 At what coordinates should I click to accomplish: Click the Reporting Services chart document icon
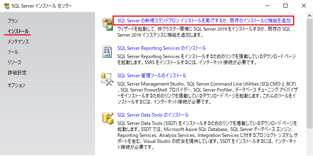107,52
